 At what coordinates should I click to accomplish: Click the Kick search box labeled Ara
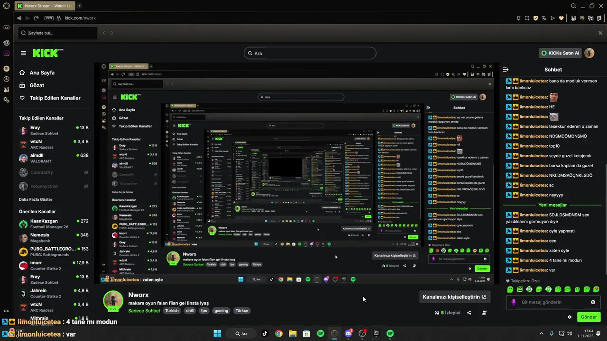coord(310,53)
